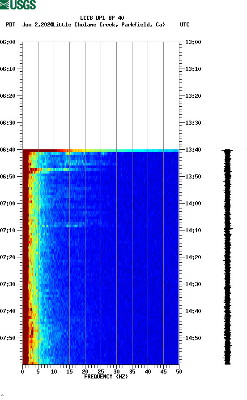Select the title text 'LCCB DP1 BP 40'
Viewport: 247px width, 400px height.
click(102, 18)
